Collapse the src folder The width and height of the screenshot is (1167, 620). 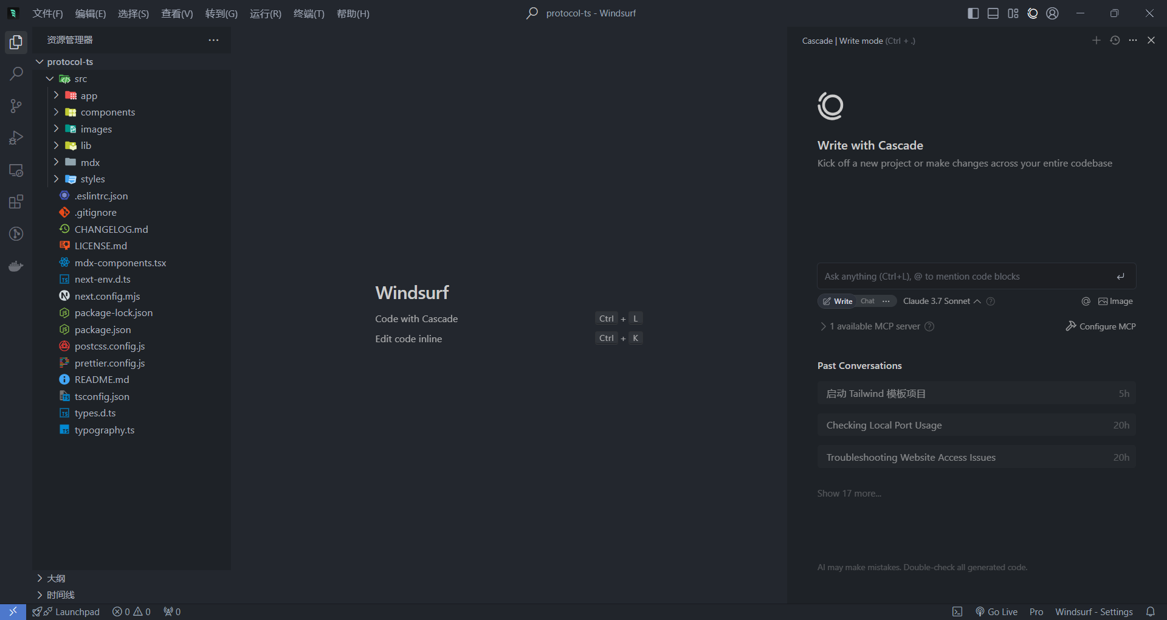click(132, 79)
